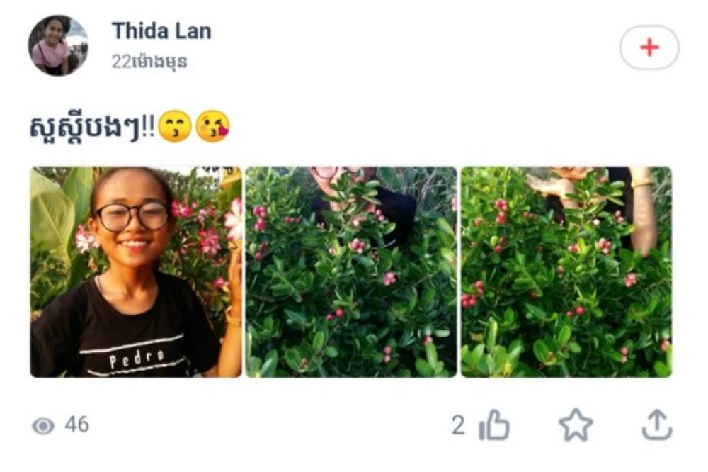Click the eye views icon
The image size is (708, 472).
point(43,425)
